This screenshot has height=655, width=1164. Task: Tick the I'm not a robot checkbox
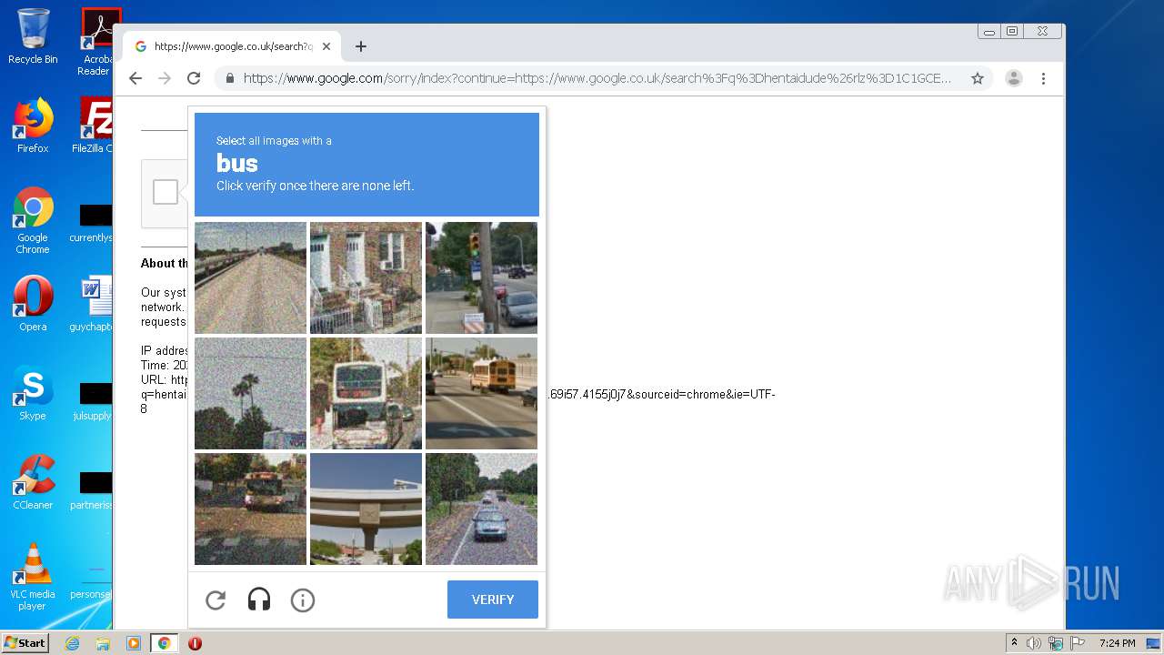tap(166, 192)
